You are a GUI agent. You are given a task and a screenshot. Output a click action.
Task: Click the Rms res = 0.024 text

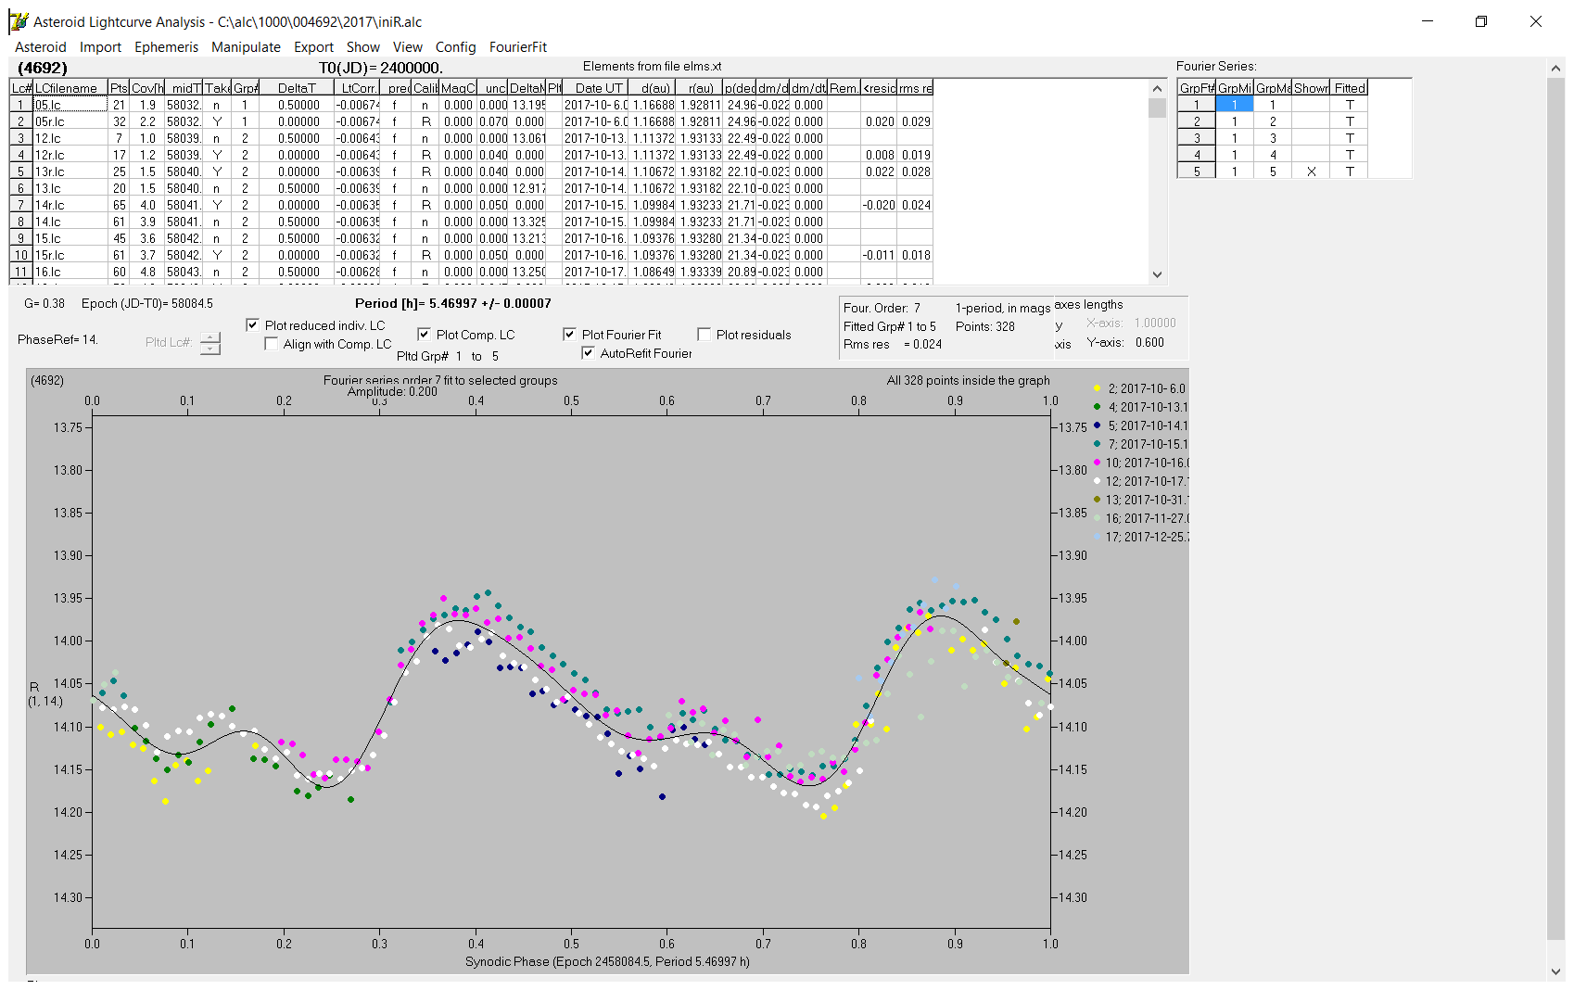(893, 344)
